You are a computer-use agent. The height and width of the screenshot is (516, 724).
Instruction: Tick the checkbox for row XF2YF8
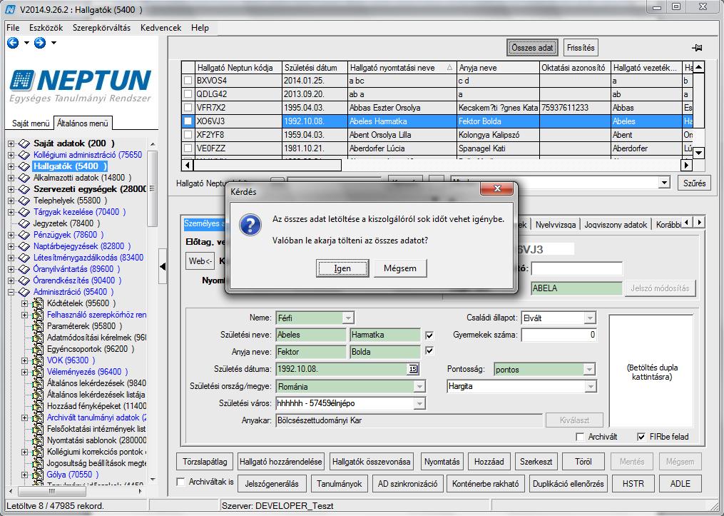pos(188,135)
